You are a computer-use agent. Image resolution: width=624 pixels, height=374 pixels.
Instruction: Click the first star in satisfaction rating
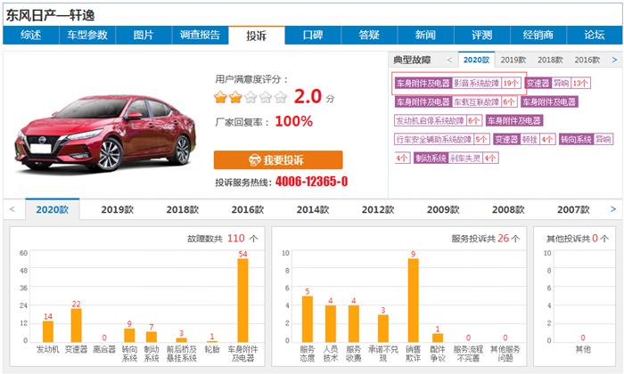pyautogui.click(x=220, y=97)
